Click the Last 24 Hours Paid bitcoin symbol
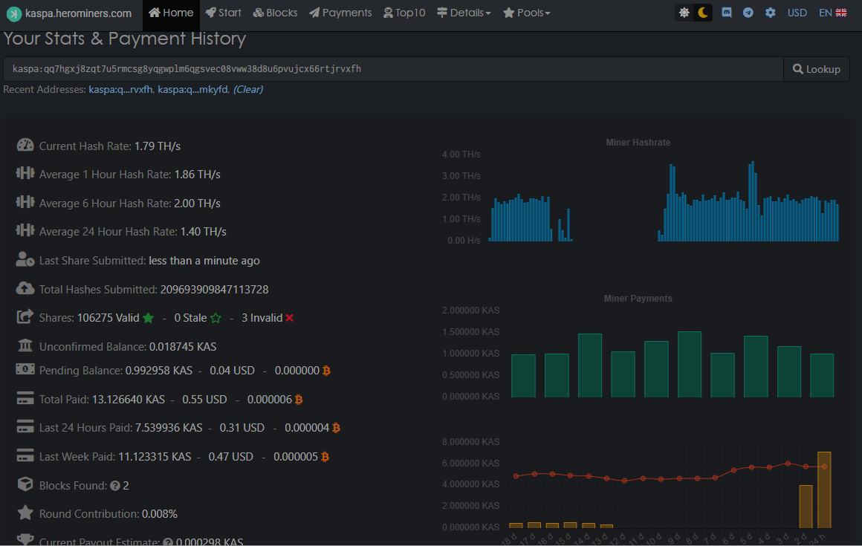The width and height of the screenshot is (862, 546). click(x=336, y=428)
